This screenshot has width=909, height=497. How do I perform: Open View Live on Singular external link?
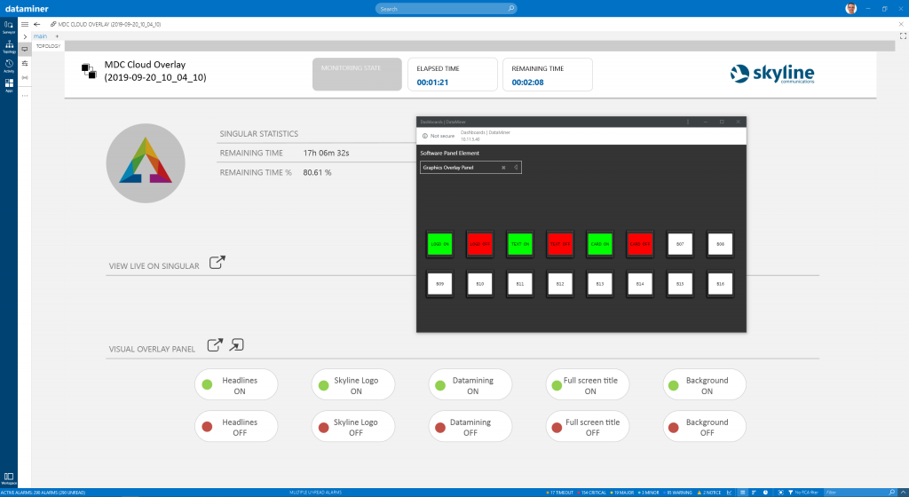tap(217, 263)
